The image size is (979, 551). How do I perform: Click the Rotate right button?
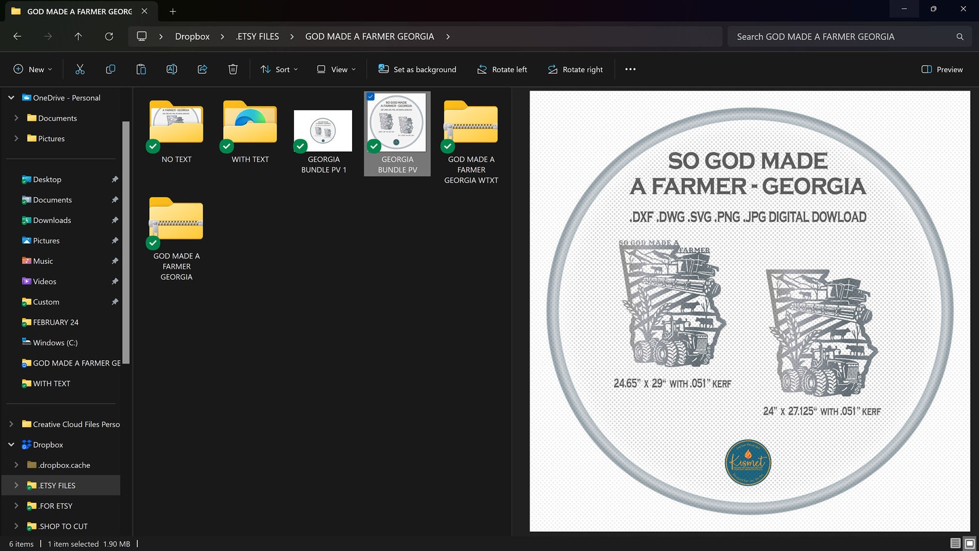coord(575,70)
